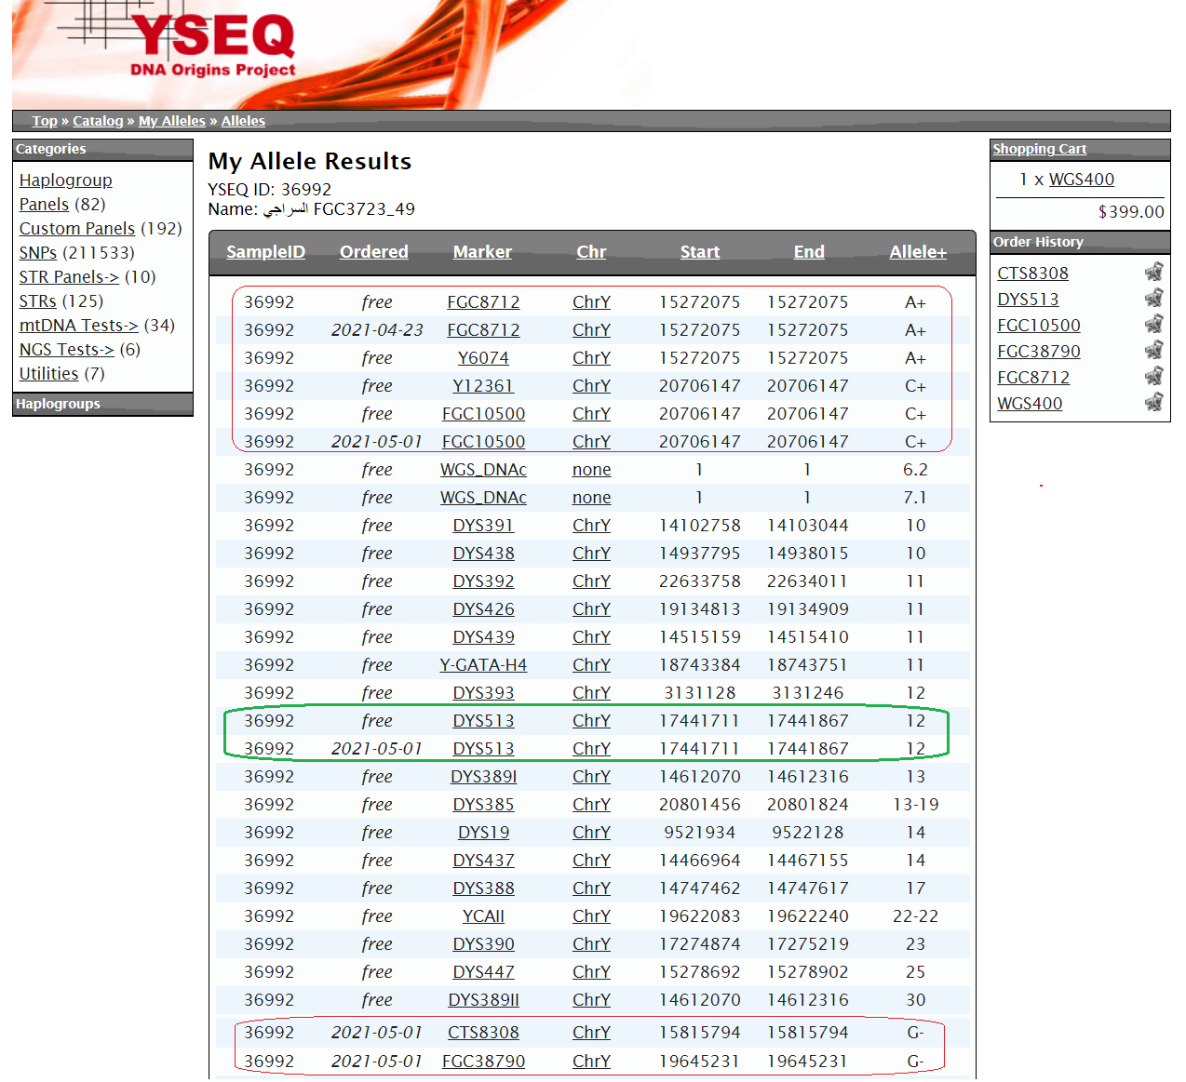Click the cart icon next to FGC38790
The width and height of the screenshot is (1186, 1082).
[x=1153, y=350]
